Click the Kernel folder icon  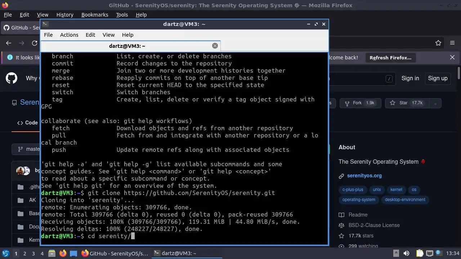tap(21, 240)
